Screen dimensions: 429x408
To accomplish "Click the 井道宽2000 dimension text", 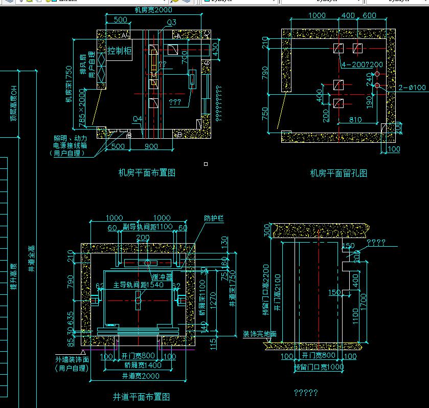I will 141,376.
